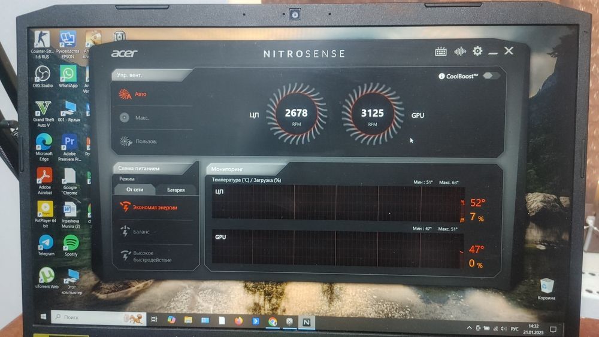Viewport: 599px width, 337px height.
Task: Open Руководства EPSON desktop shortcut
Action: 68,45
